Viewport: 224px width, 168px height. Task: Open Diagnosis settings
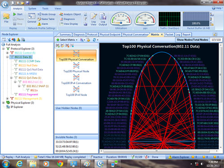[x=67, y=19]
